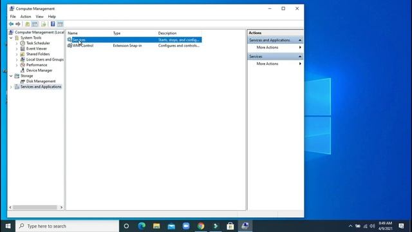Collapse the Services and Applications actions section

(300, 40)
